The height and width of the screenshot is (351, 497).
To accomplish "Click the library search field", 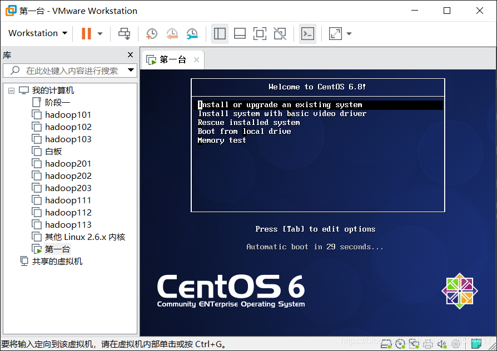I will click(x=69, y=71).
